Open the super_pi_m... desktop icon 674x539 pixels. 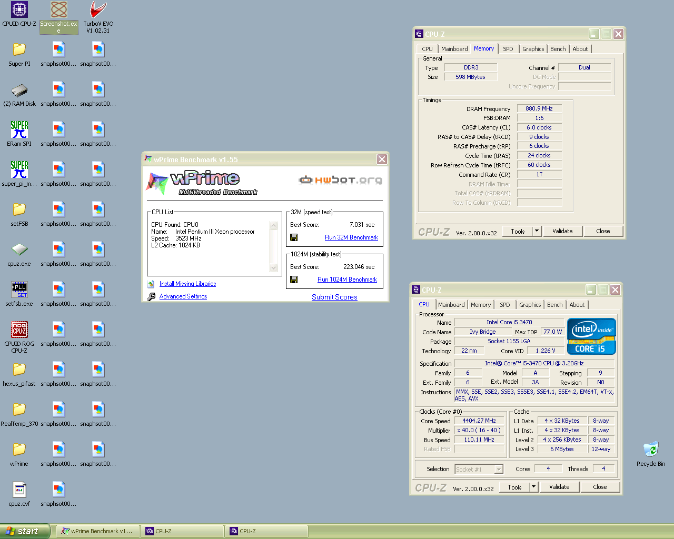pos(19,174)
